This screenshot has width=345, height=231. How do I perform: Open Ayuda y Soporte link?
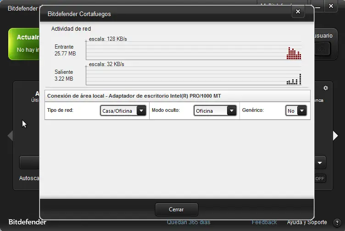pos(307,222)
